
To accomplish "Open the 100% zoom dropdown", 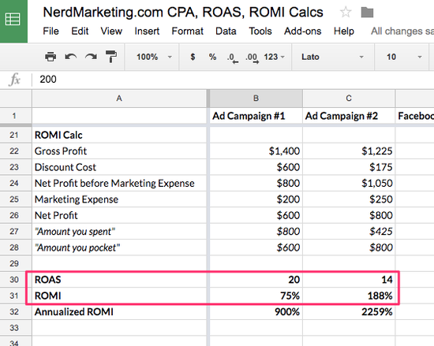I will pyautogui.click(x=154, y=57).
